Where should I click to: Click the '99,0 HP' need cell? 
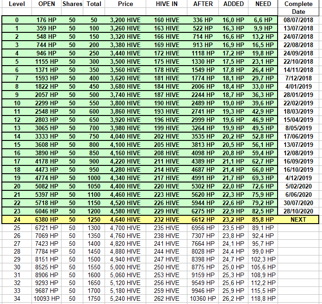coord(263,251)
